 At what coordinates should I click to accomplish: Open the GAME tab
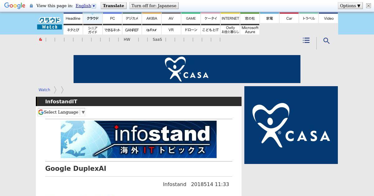[x=191, y=18]
